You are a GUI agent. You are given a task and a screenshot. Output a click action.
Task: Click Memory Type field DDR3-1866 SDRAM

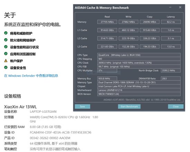click(139, 83)
